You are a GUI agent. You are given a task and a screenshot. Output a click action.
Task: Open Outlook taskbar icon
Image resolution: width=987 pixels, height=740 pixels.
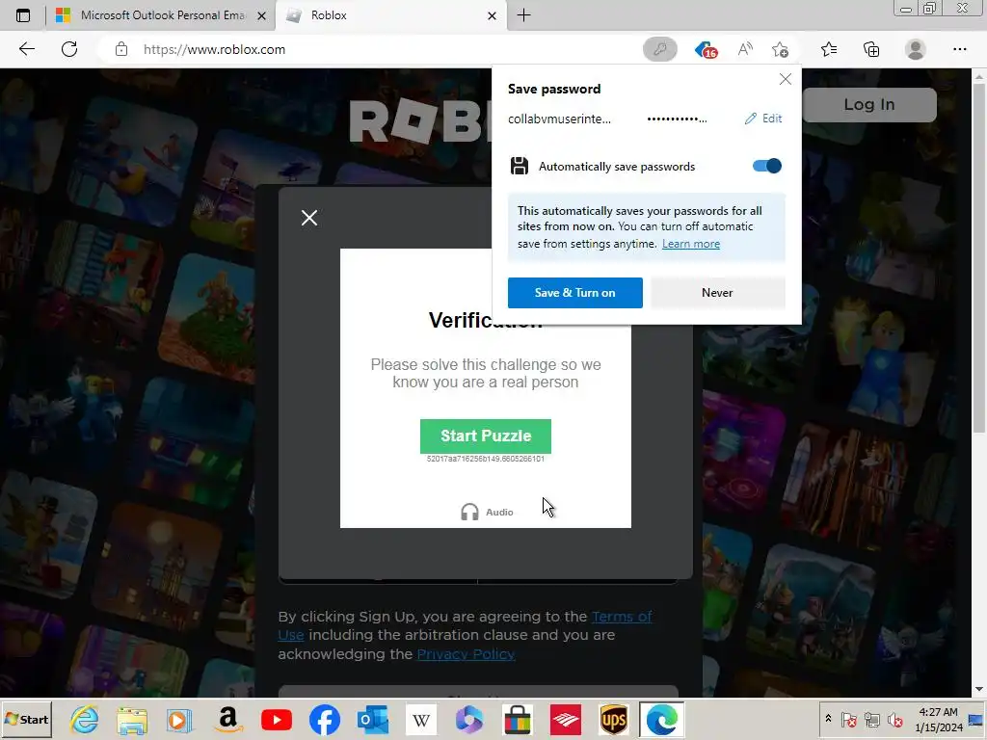[x=373, y=719]
